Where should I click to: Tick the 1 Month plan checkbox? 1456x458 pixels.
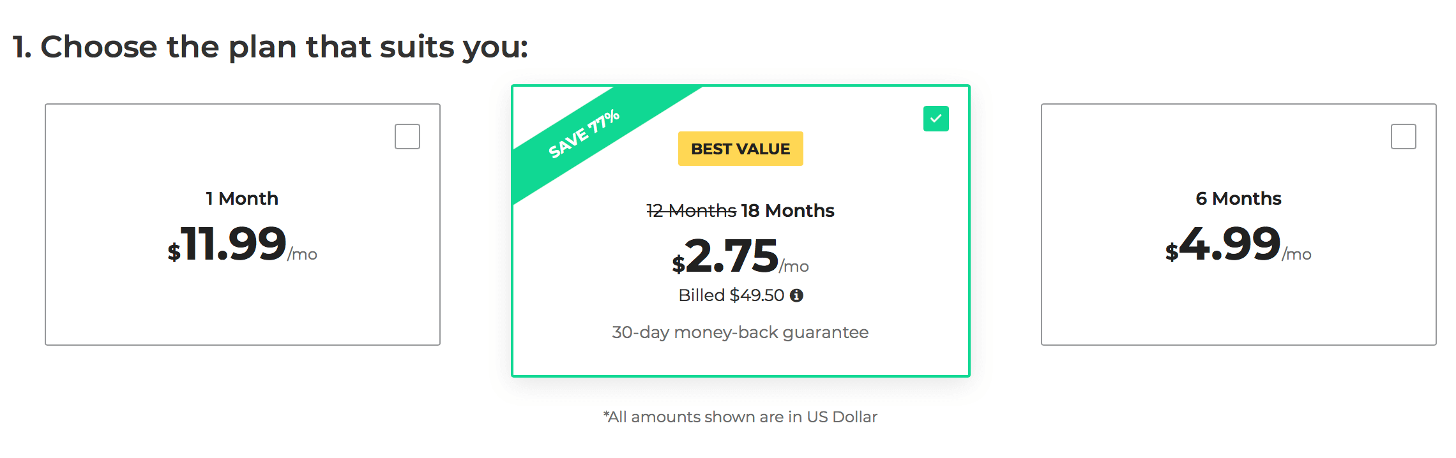(x=407, y=137)
